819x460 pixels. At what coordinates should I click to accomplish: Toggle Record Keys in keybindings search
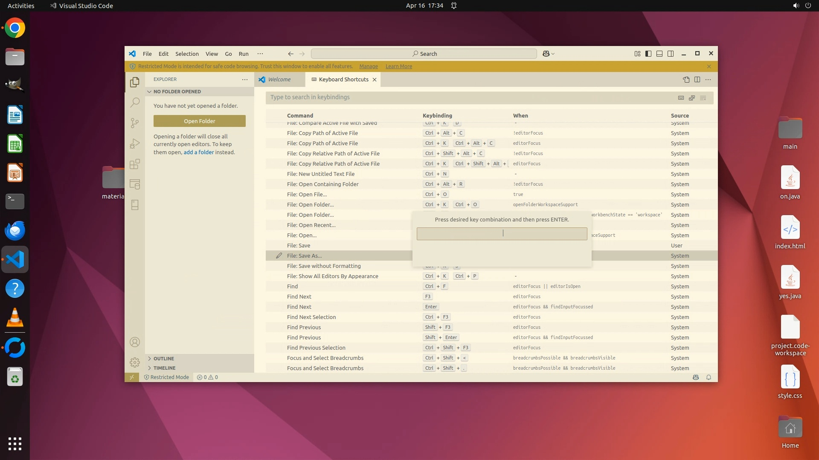tap(681, 98)
